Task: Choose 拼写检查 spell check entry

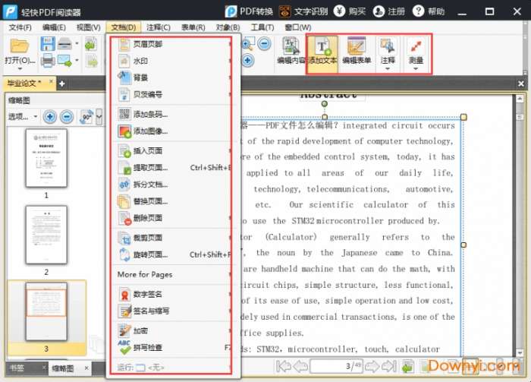Action: [173, 348]
